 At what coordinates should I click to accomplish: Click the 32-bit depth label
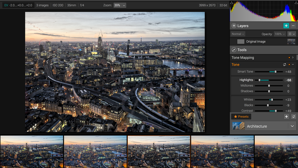point(223,5)
